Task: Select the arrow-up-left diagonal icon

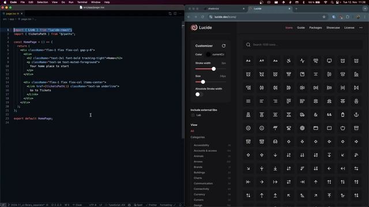Action: 289,195
